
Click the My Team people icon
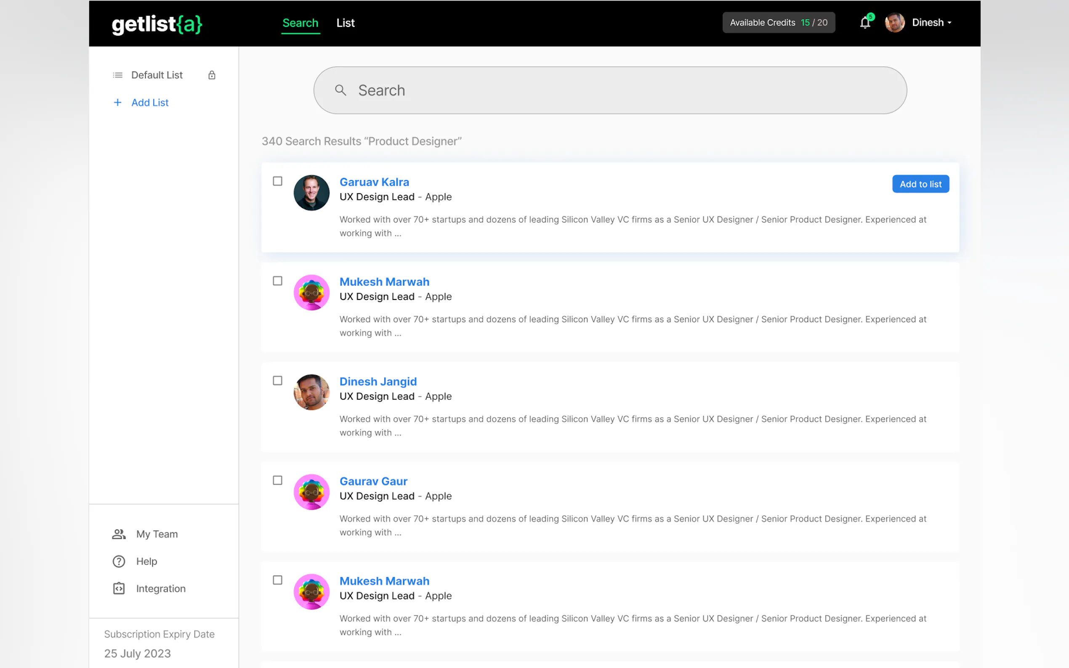point(118,534)
